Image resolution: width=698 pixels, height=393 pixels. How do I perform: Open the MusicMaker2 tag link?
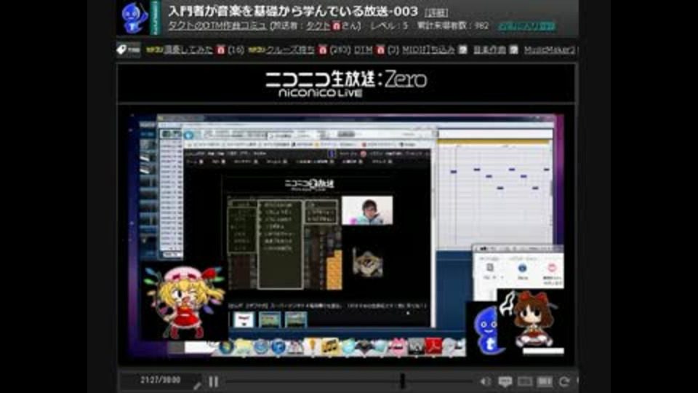pyautogui.click(x=550, y=50)
